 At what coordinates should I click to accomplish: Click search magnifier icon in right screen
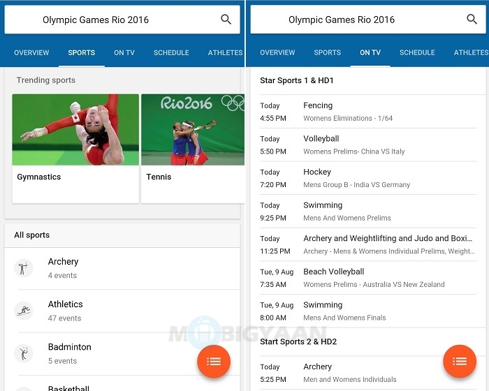point(472,20)
